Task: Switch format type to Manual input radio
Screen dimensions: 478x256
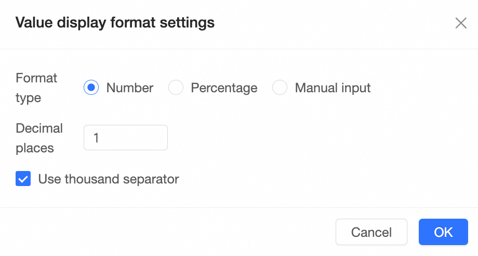Action: [280, 88]
